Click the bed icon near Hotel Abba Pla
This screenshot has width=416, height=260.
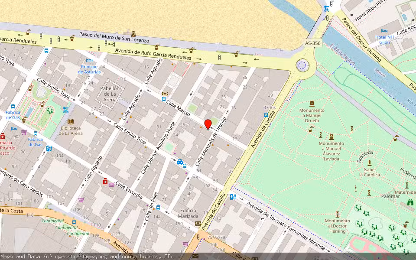pyautogui.click(x=370, y=2)
